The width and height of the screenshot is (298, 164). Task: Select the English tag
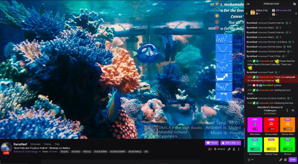coord(64,152)
